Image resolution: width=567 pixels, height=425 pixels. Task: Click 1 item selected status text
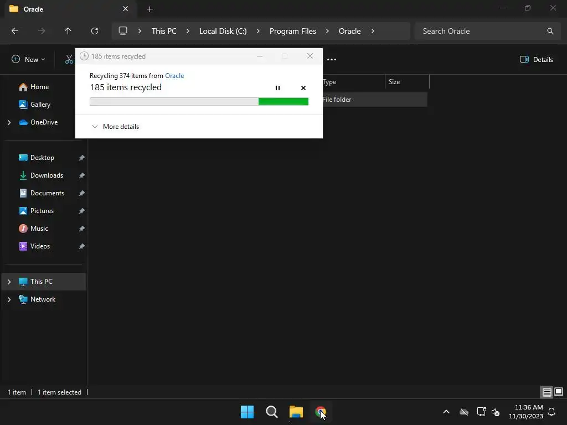(59, 392)
